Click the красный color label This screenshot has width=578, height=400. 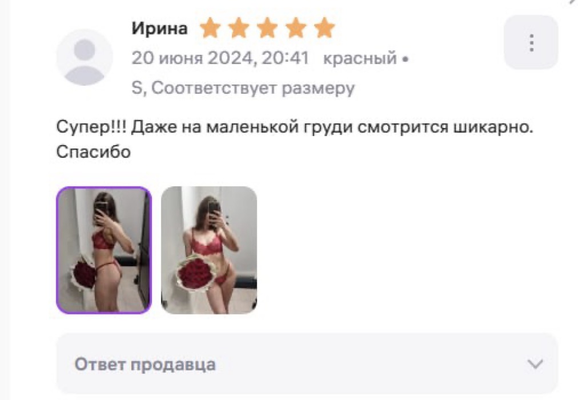(x=360, y=58)
